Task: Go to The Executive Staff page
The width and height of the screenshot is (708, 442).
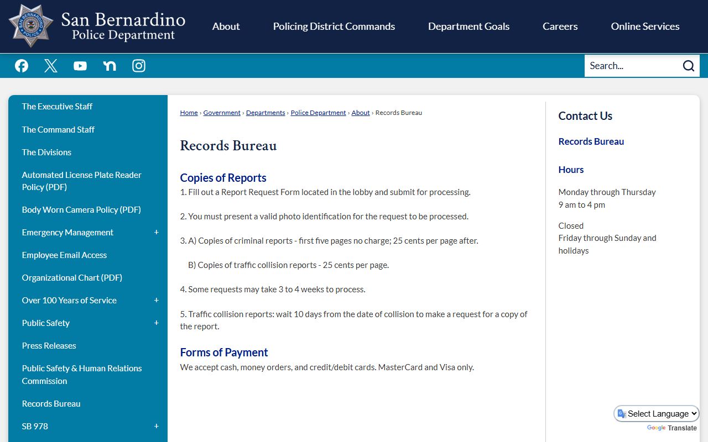Action: (x=57, y=107)
